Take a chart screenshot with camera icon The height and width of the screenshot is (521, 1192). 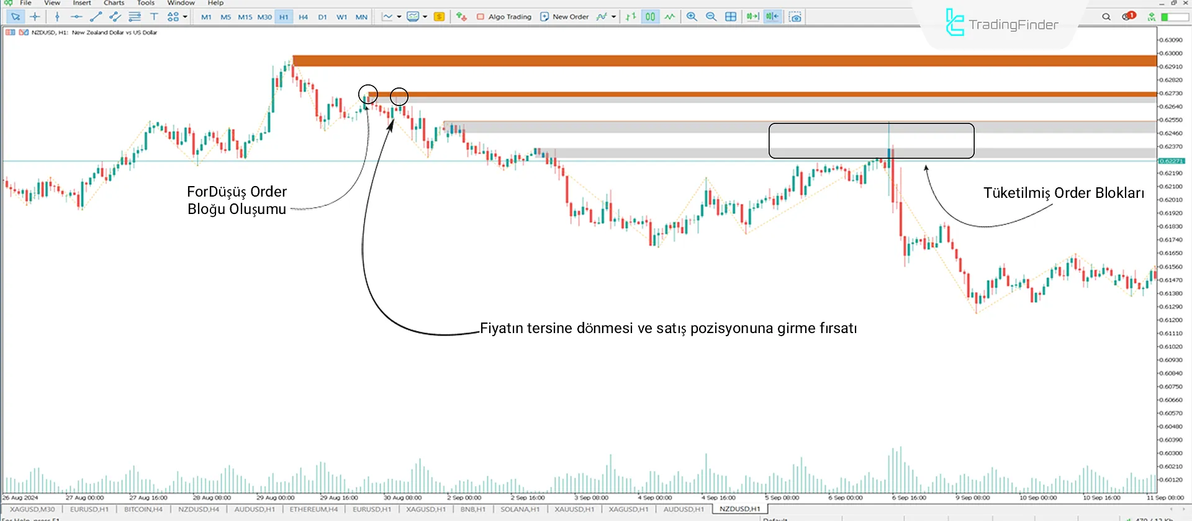tap(795, 17)
